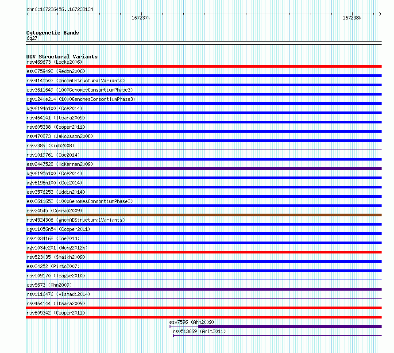Open the nsv1116476 (Alsmadi2014) label

[58, 294]
